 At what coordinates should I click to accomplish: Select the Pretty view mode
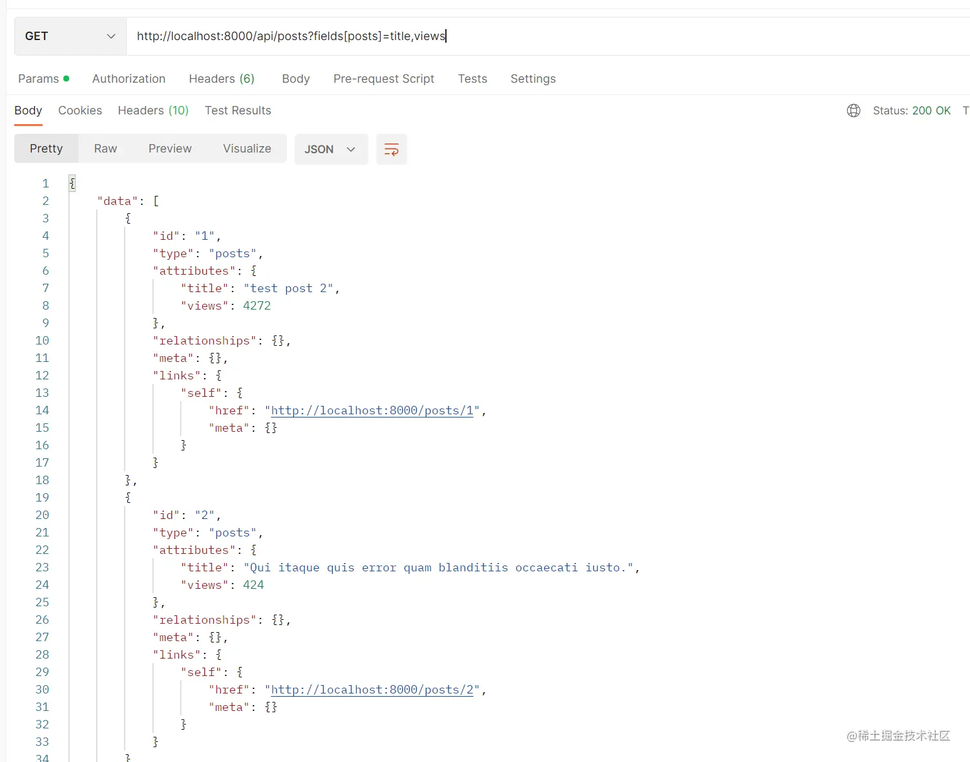point(47,149)
